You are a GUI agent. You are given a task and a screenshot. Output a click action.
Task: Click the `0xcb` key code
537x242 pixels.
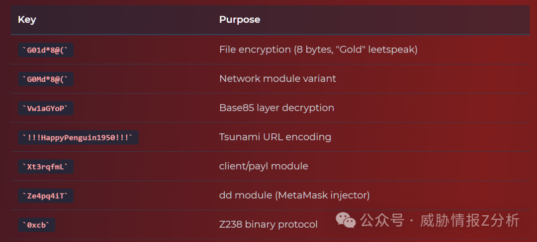coord(37,225)
